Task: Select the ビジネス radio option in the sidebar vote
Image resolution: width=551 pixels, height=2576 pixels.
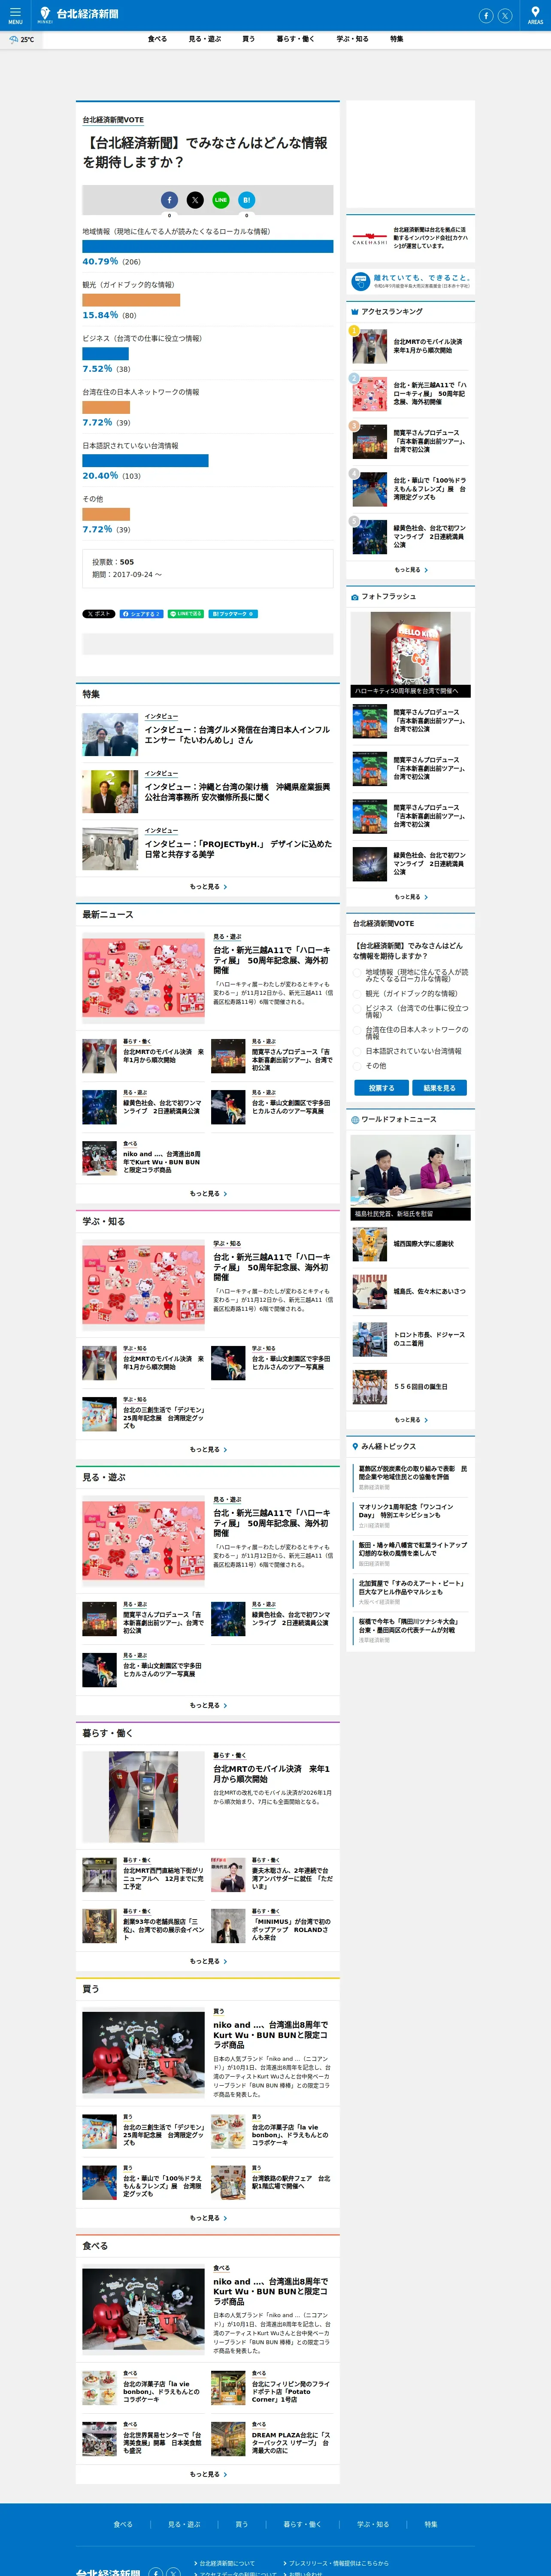Action: click(x=357, y=1009)
